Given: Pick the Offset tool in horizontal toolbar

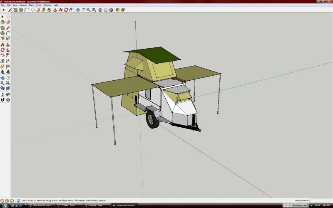Looking at the screenshot, I should pyautogui.click(x=71, y=10).
